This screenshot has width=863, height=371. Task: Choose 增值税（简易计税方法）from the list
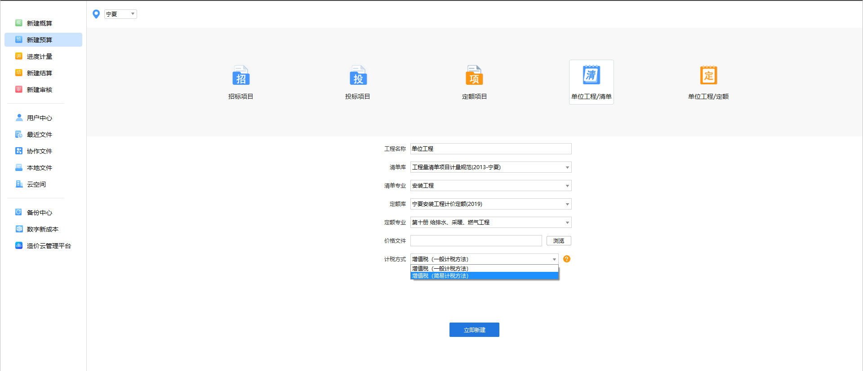(x=485, y=276)
